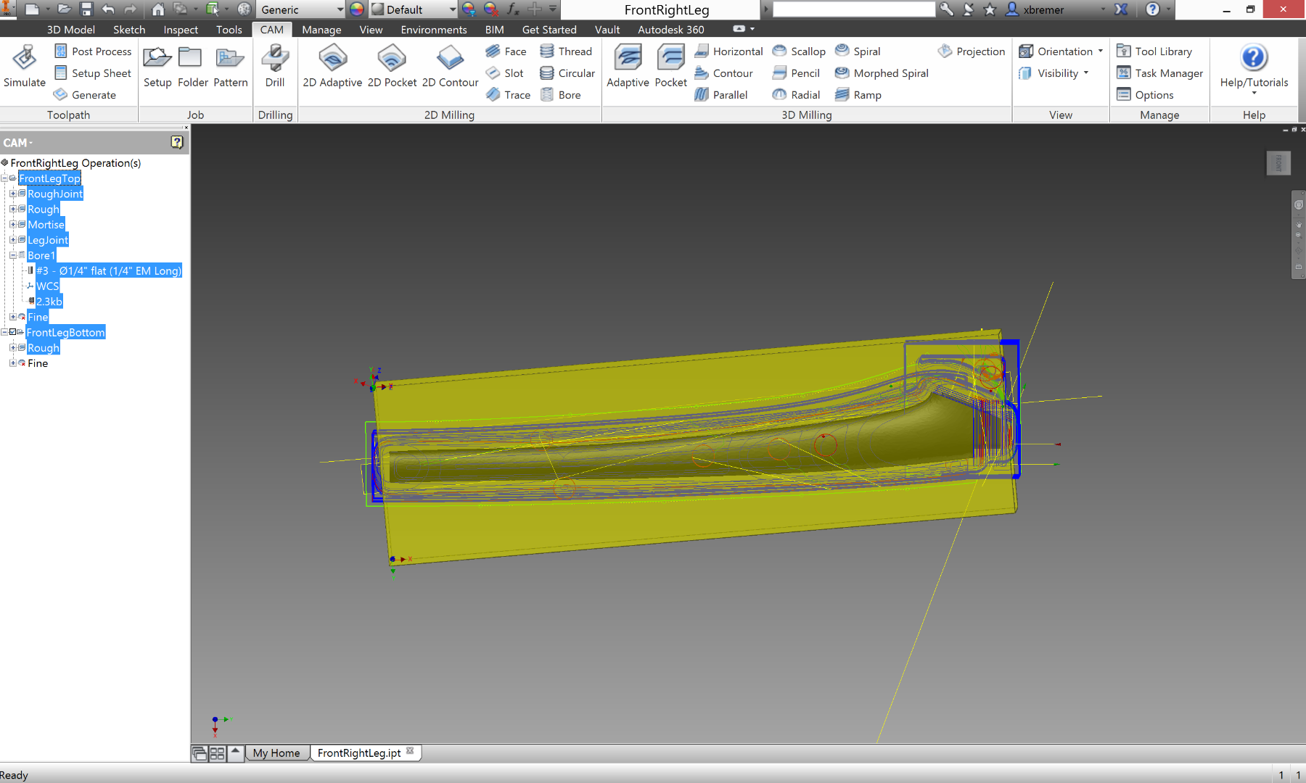The height and width of the screenshot is (783, 1306).
Task: Expand the LegJoint operation node
Action: tap(12, 240)
